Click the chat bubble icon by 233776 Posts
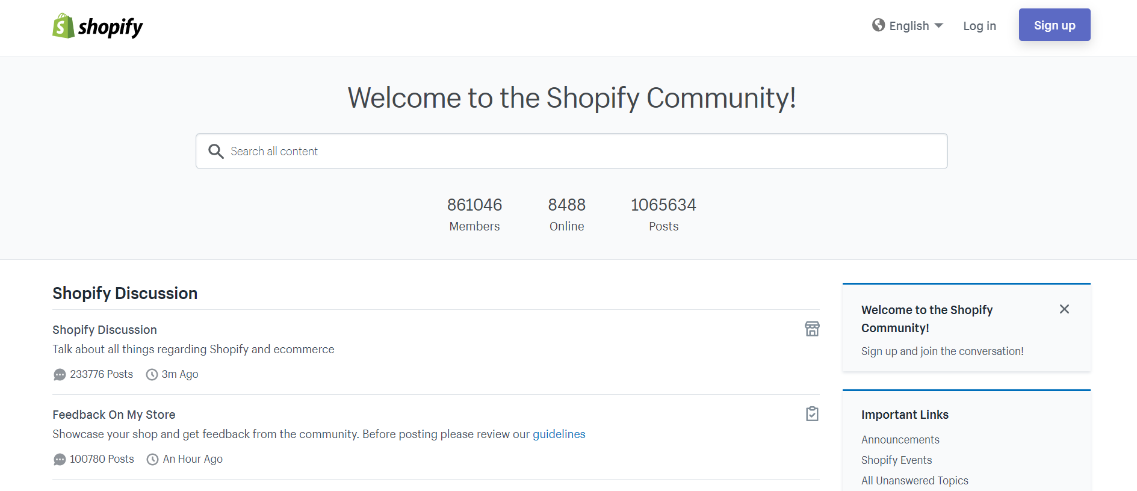Viewport: 1137px width, 491px height. pyautogui.click(x=60, y=375)
